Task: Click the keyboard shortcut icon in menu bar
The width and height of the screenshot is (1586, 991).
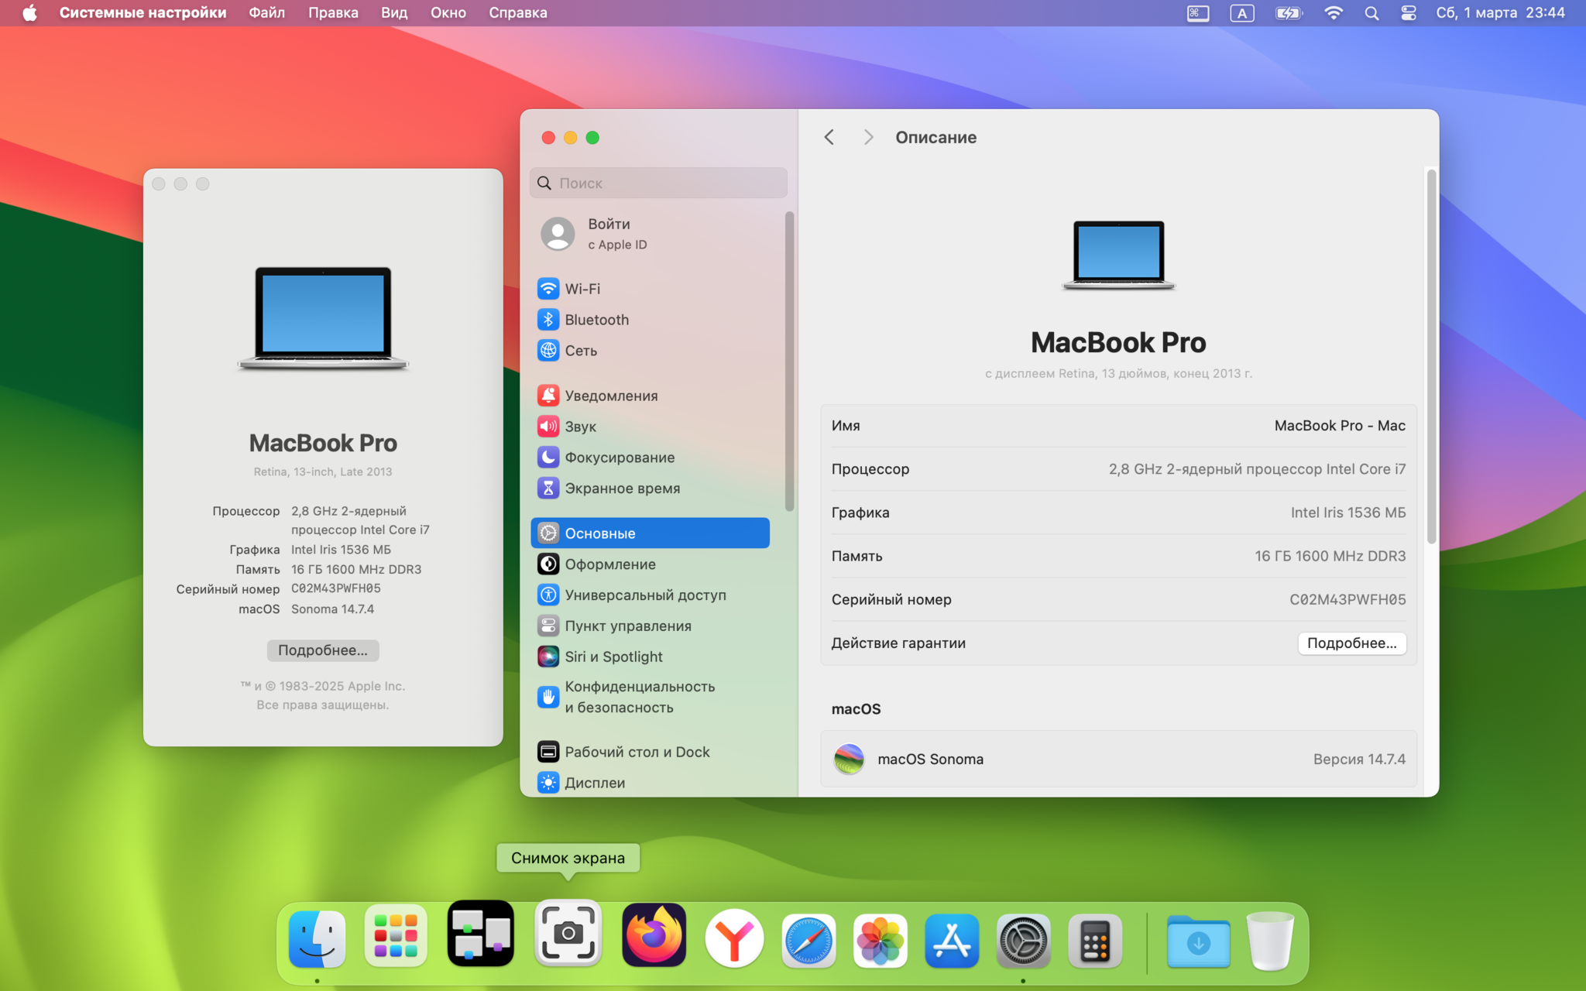Action: click(x=1197, y=12)
